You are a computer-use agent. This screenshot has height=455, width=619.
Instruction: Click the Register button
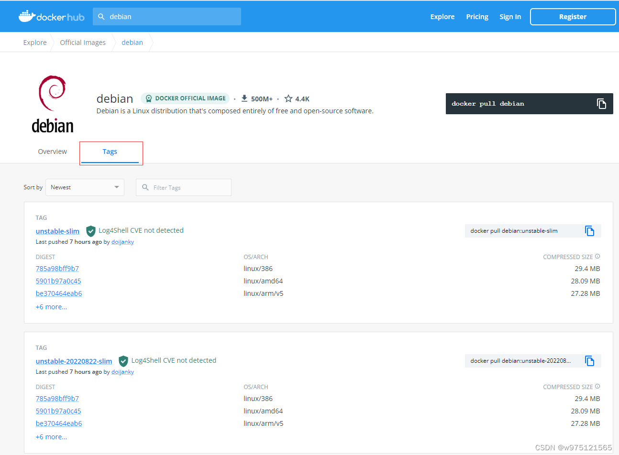coord(572,16)
